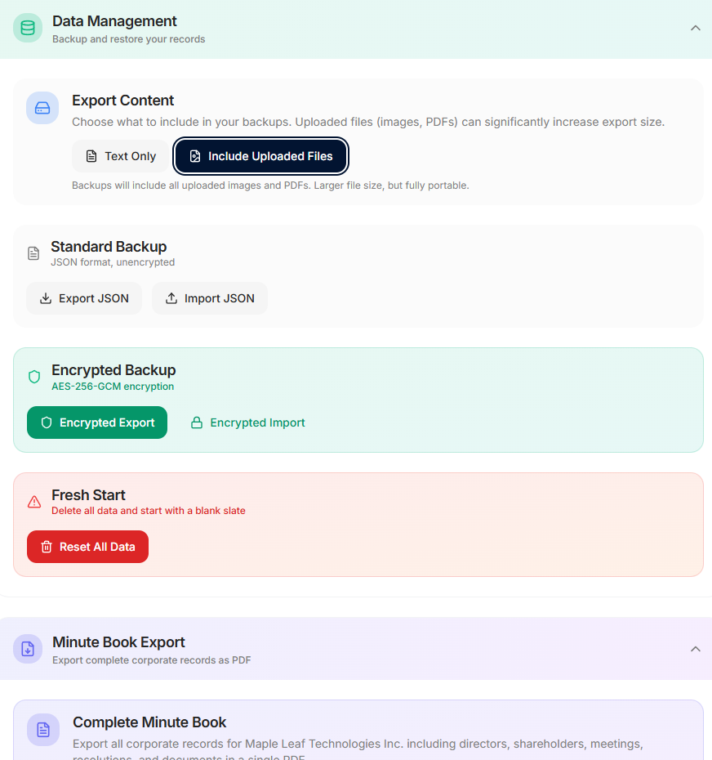The image size is (712, 760).
Task: Export data as JSON
Action: pos(84,298)
